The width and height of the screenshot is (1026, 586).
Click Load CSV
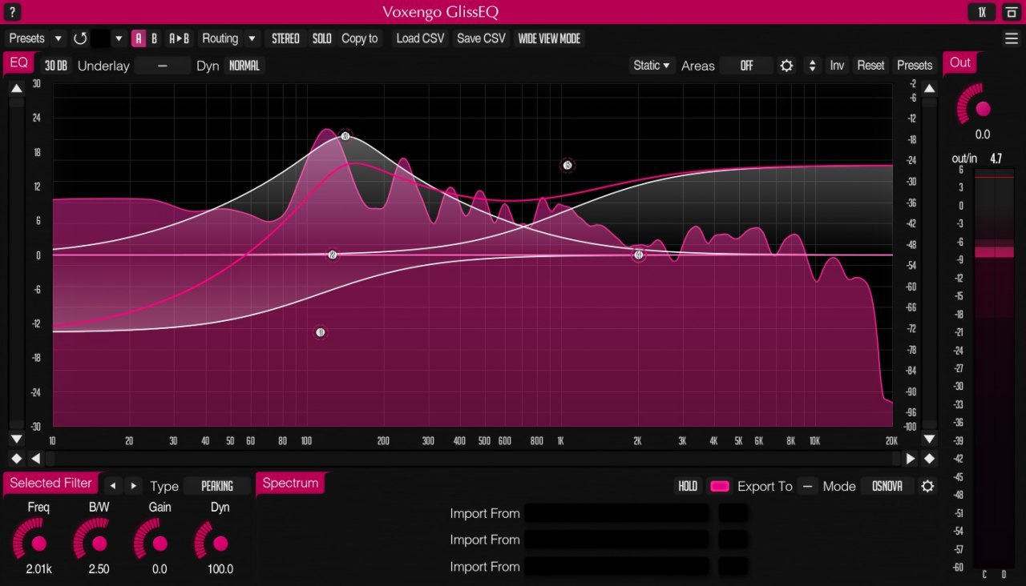420,38
